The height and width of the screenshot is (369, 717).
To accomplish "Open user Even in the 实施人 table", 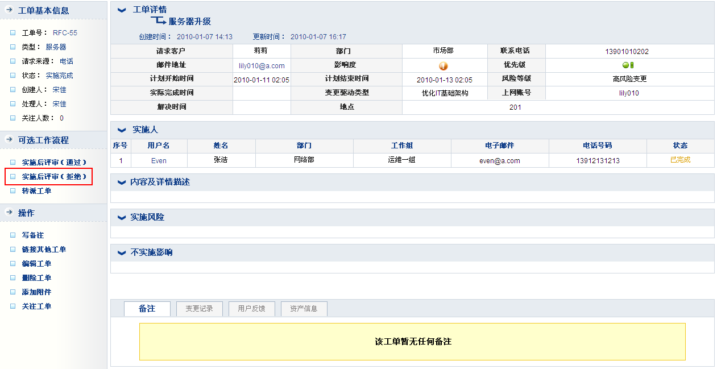I will [159, 160].
